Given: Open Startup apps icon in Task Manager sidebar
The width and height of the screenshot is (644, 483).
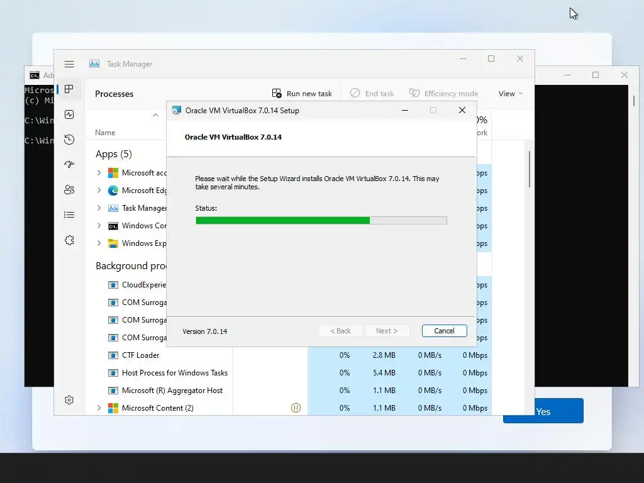Looking at the screenshot, I should tap(69, 165).
